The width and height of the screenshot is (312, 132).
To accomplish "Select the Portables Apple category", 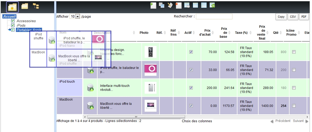I will 29,30.
